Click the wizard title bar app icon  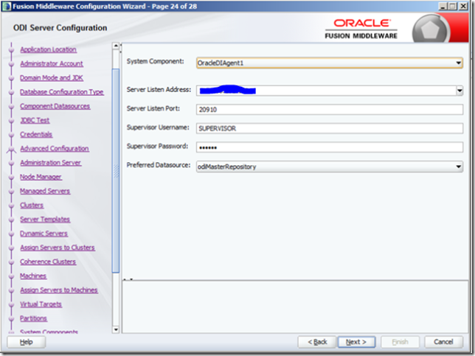pos(7,6)
